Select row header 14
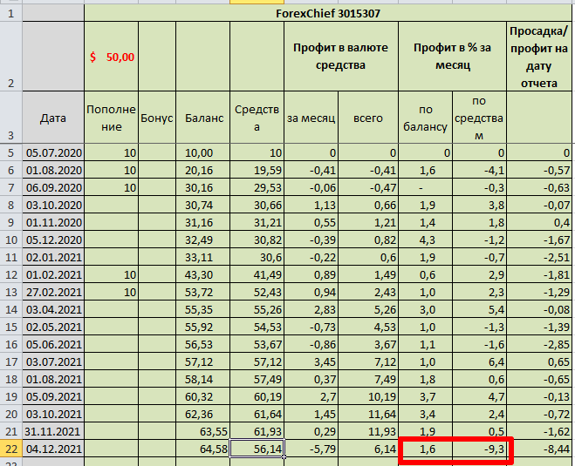Image resolution: width=575 pixels, height=466 pixels. click(11, 309)
